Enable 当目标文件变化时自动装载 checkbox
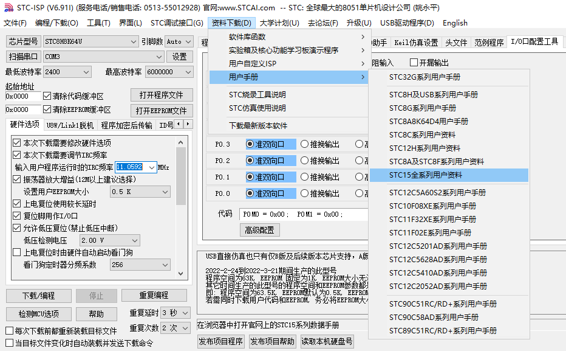Viewport: 566px width, 351px height. (x=10, y=343)
